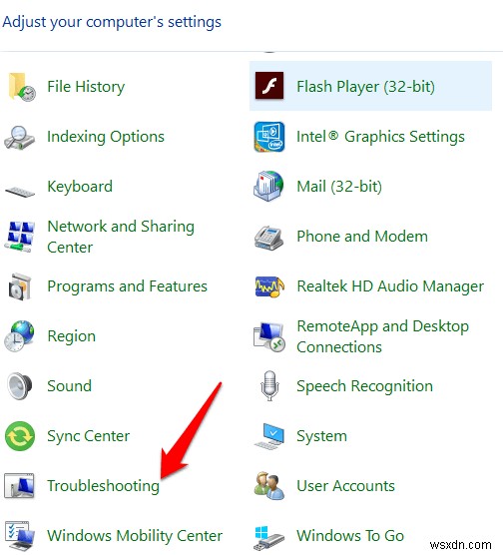Open RemoteApp and Desktop Connections link

(382, 336)
